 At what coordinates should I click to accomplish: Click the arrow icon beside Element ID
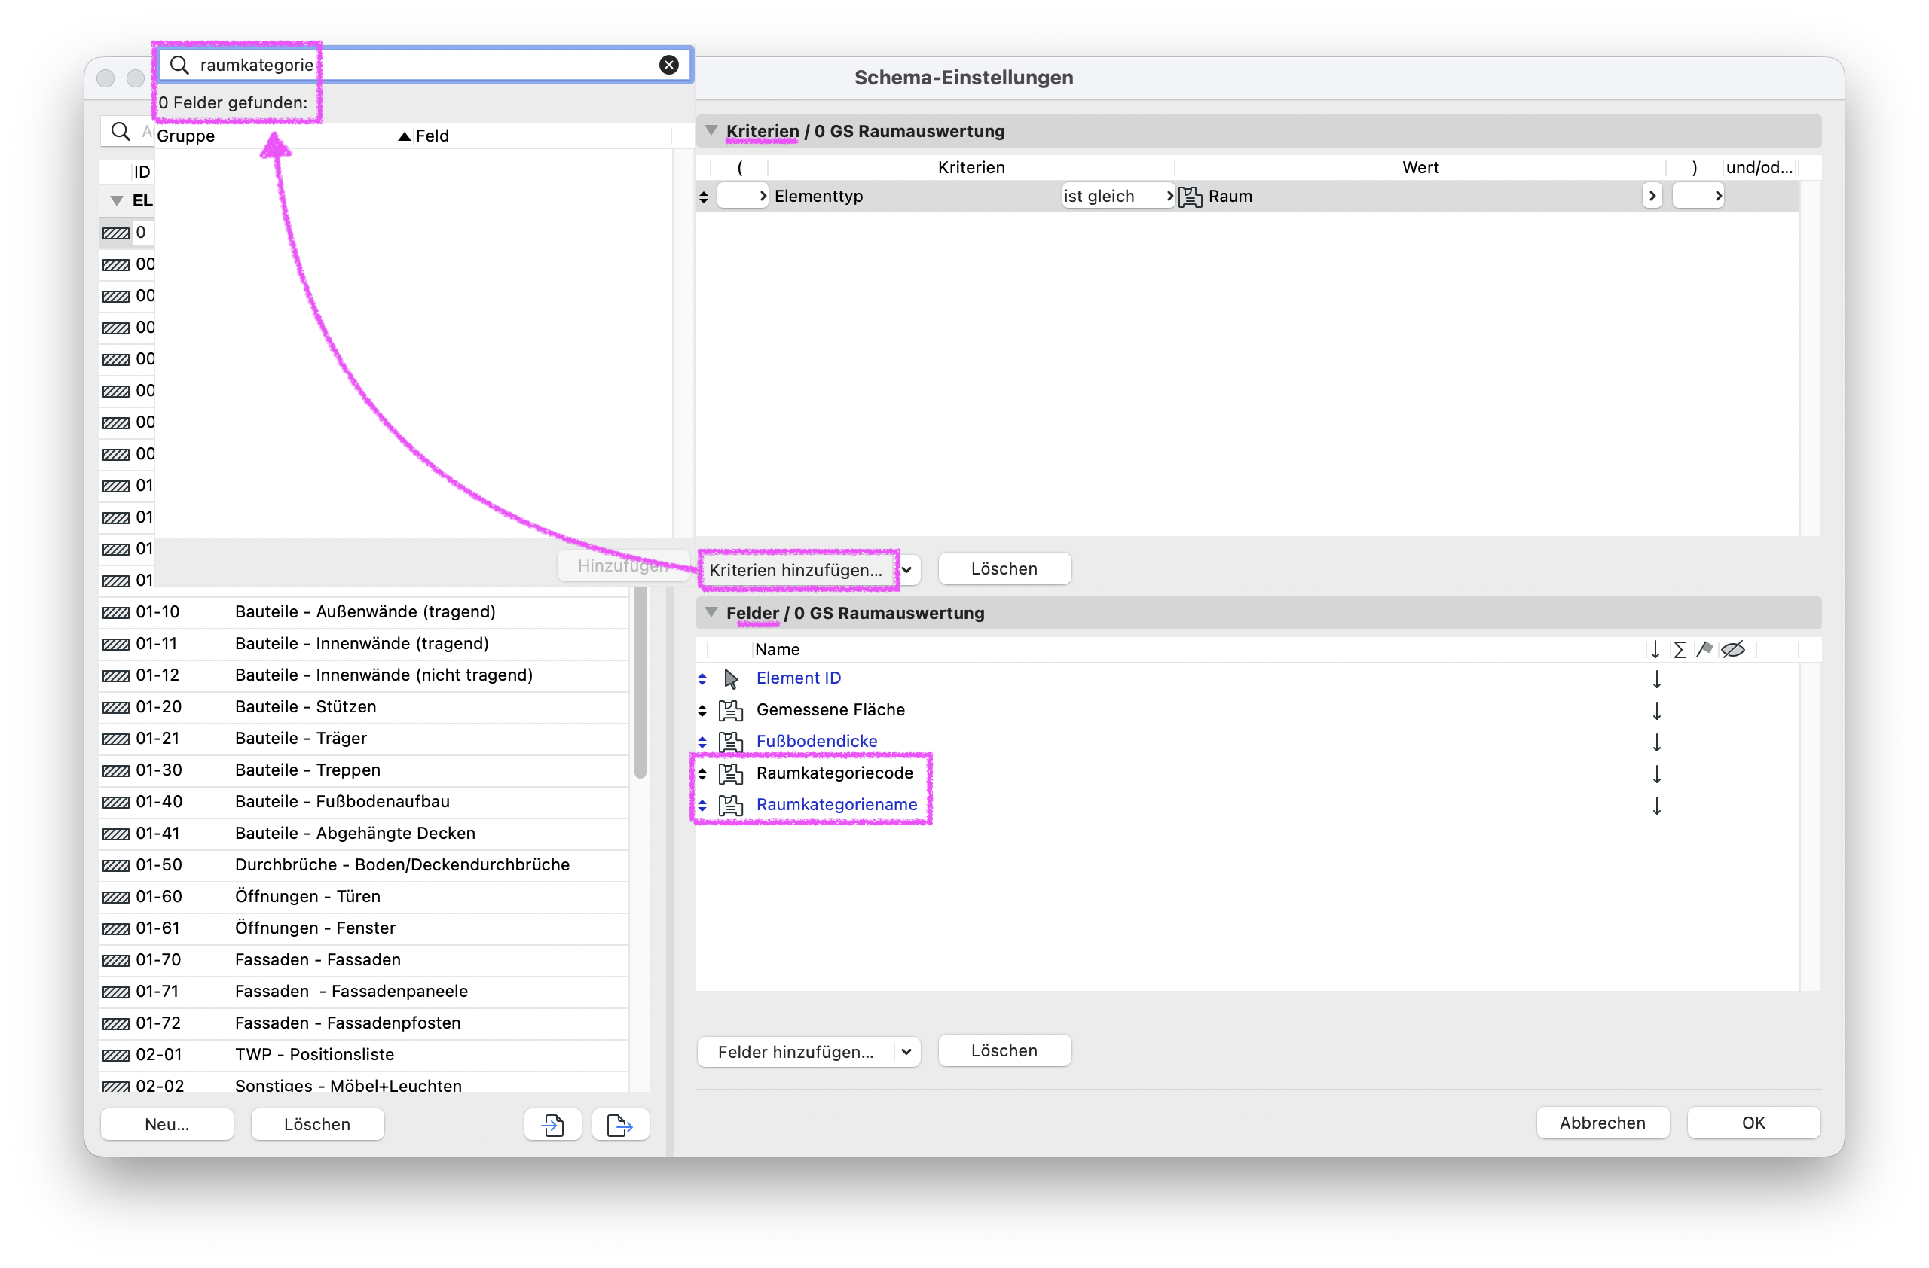(730, 678)
